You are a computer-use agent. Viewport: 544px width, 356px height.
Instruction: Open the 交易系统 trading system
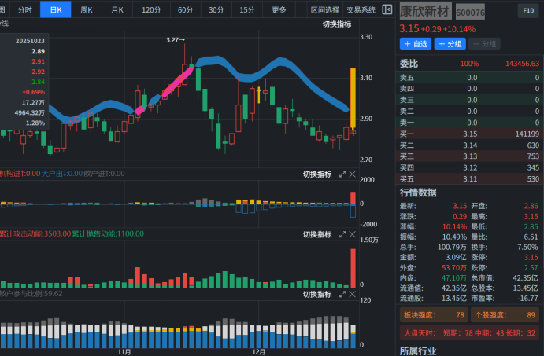tap(361, 10)
